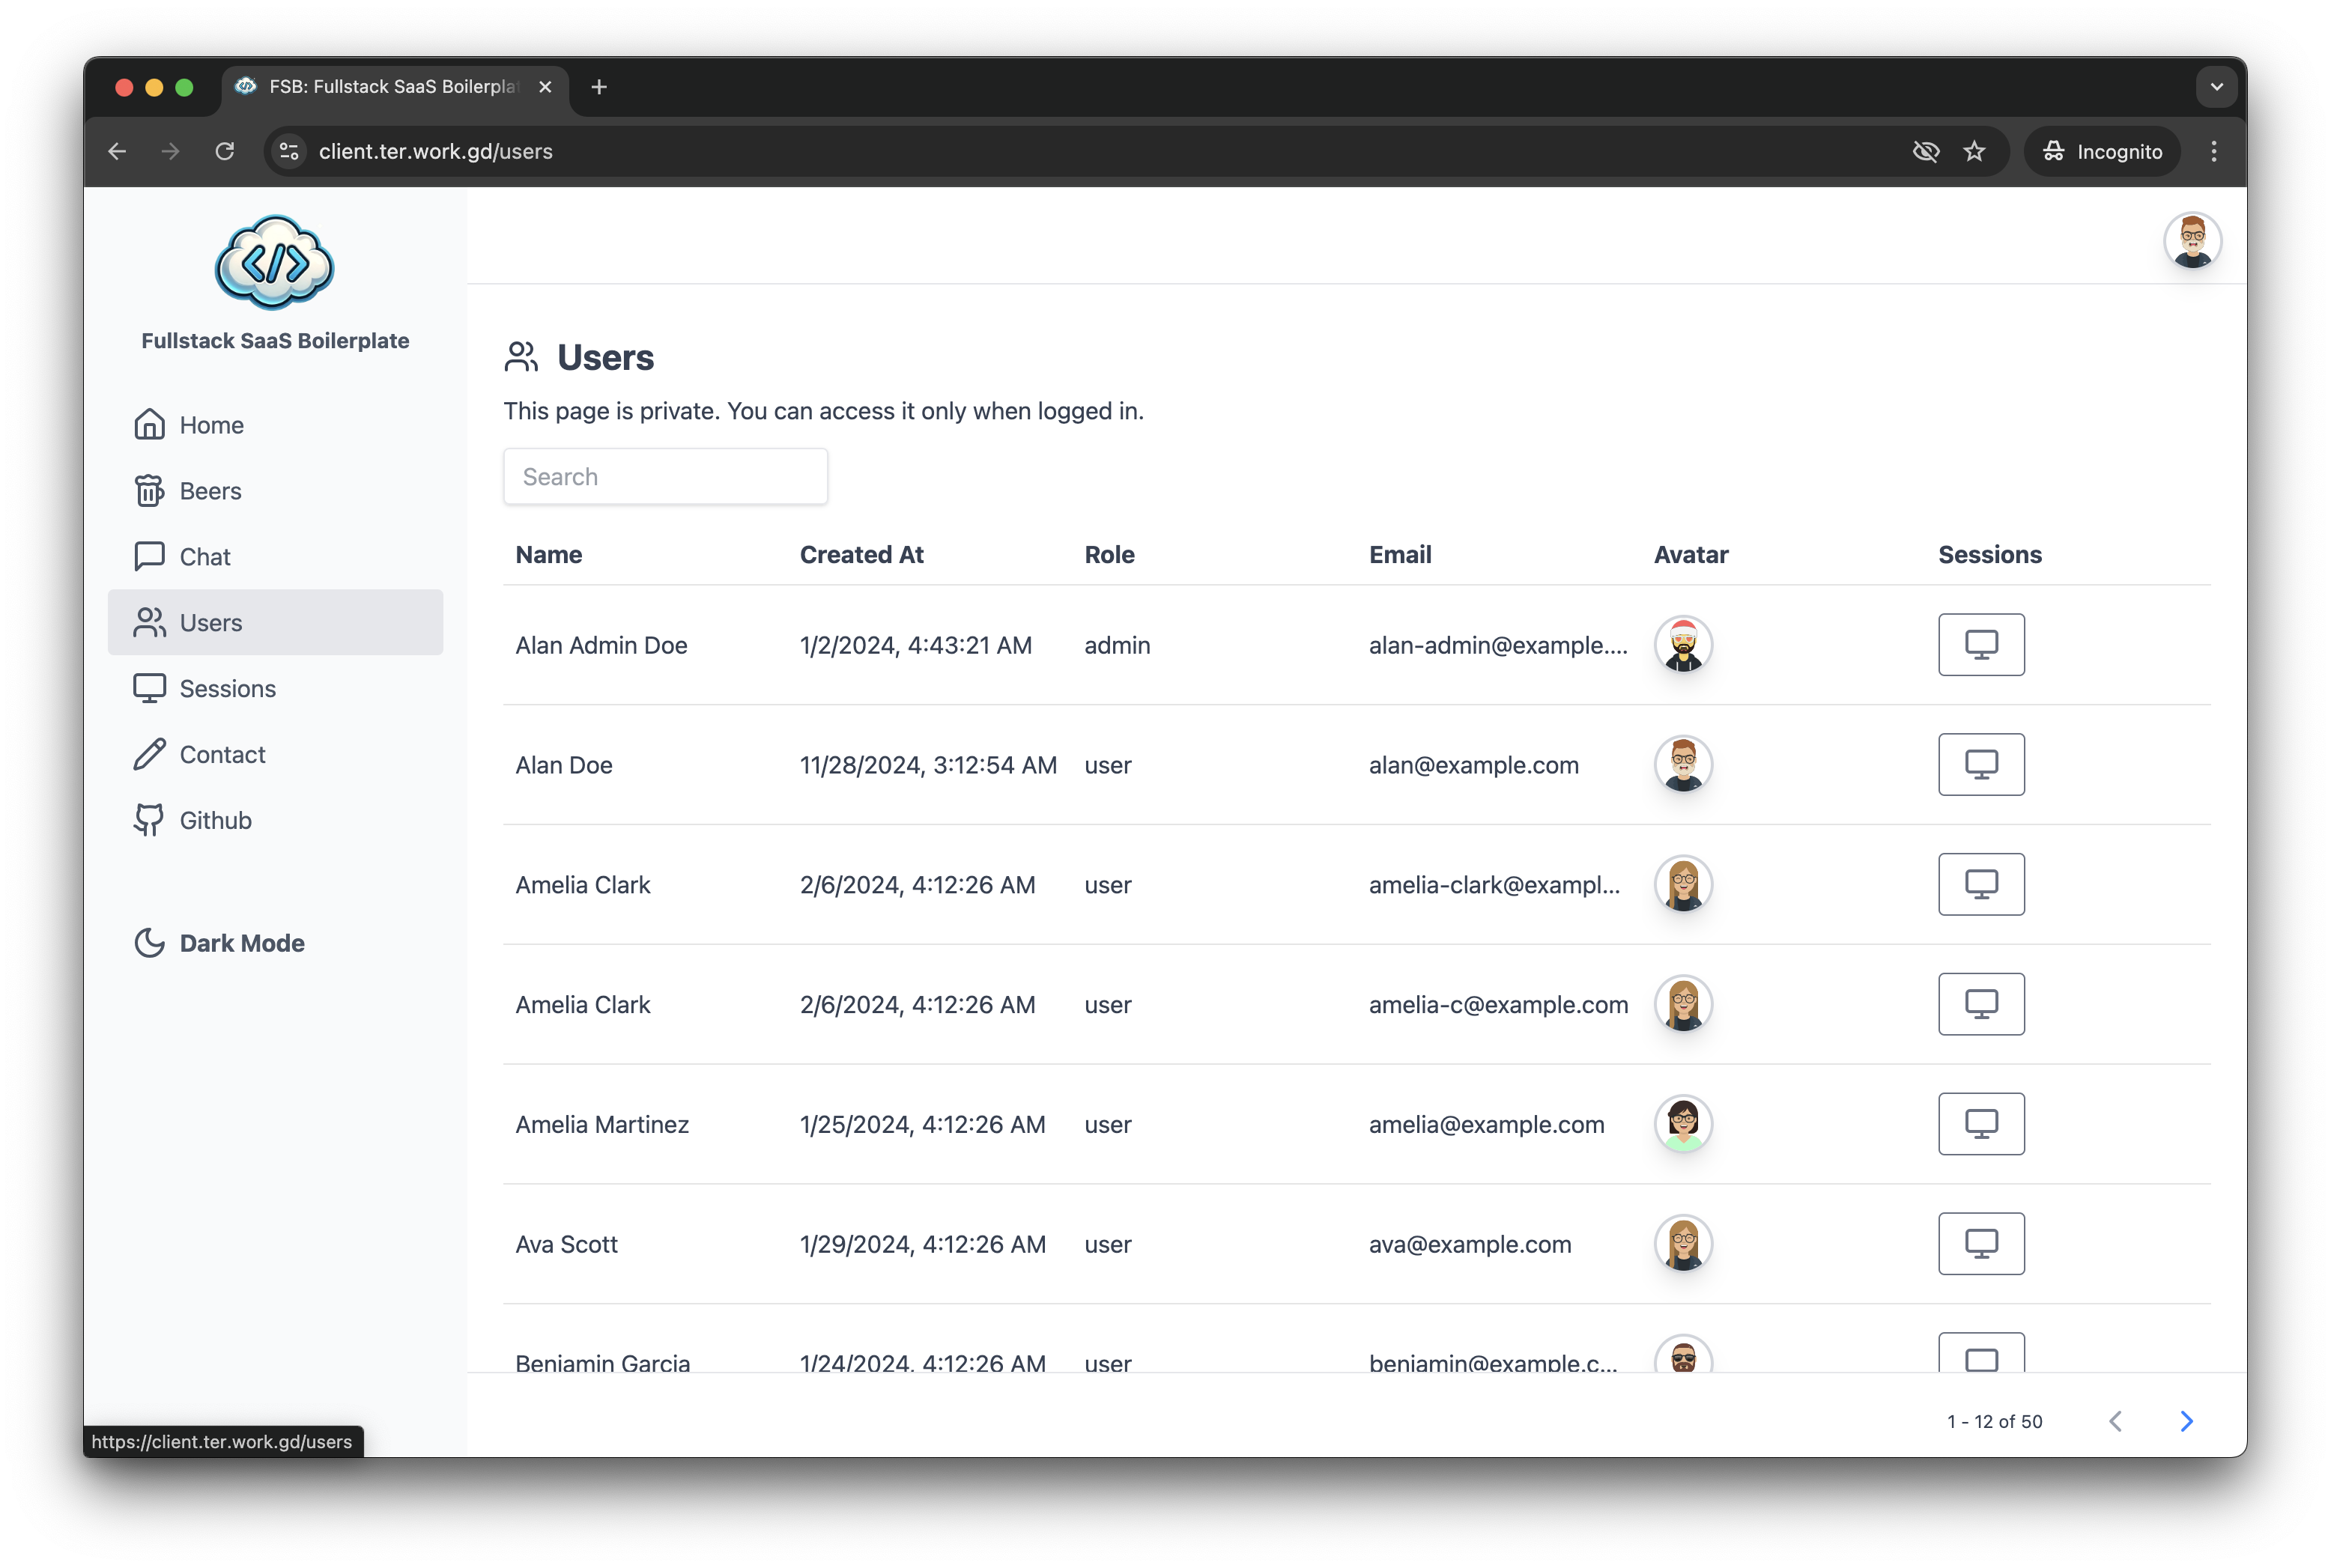The width and height of the screenshot is (2331, 1568).
Task: Open a new browser tab
Action: [x=599, y=87]
